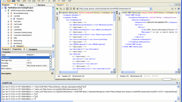Open the request Attachments (0) tab
The height and width of the screenshot is (102, 182).
(78, 76)
